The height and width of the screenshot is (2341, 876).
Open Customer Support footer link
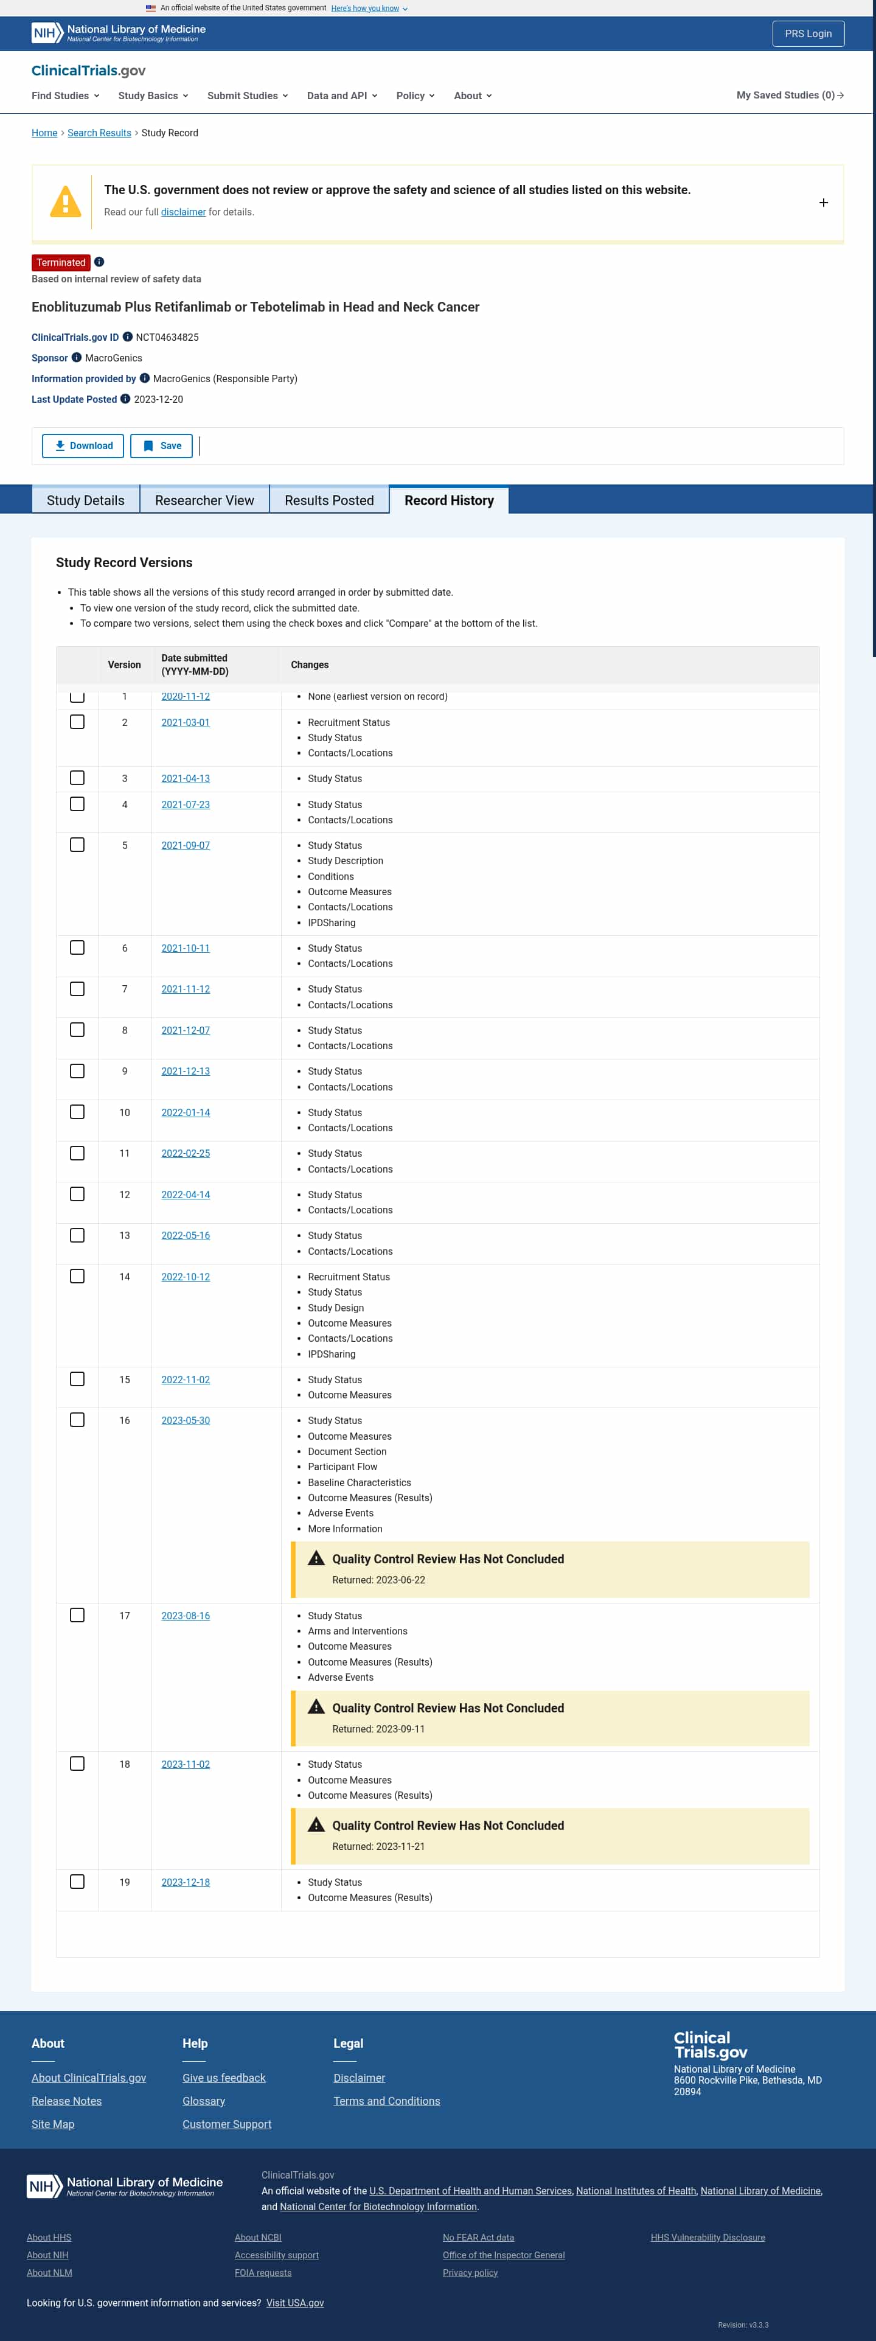point(226,2124)
